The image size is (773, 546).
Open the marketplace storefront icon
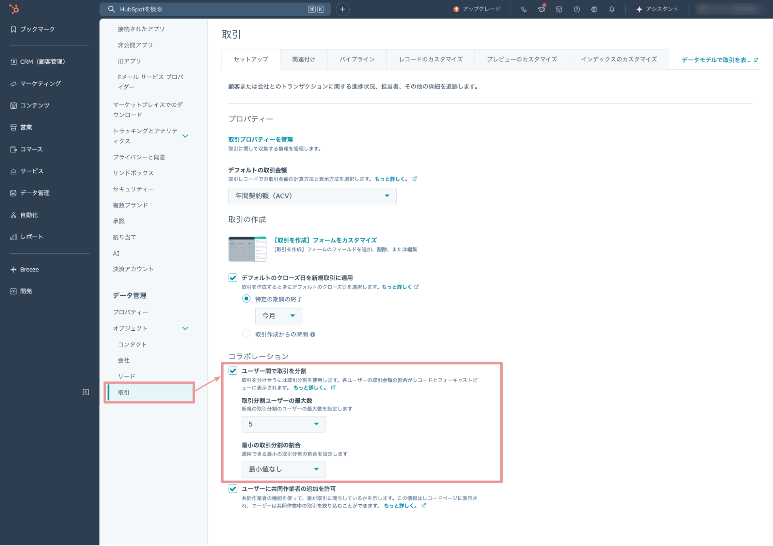tap(559, 9)
